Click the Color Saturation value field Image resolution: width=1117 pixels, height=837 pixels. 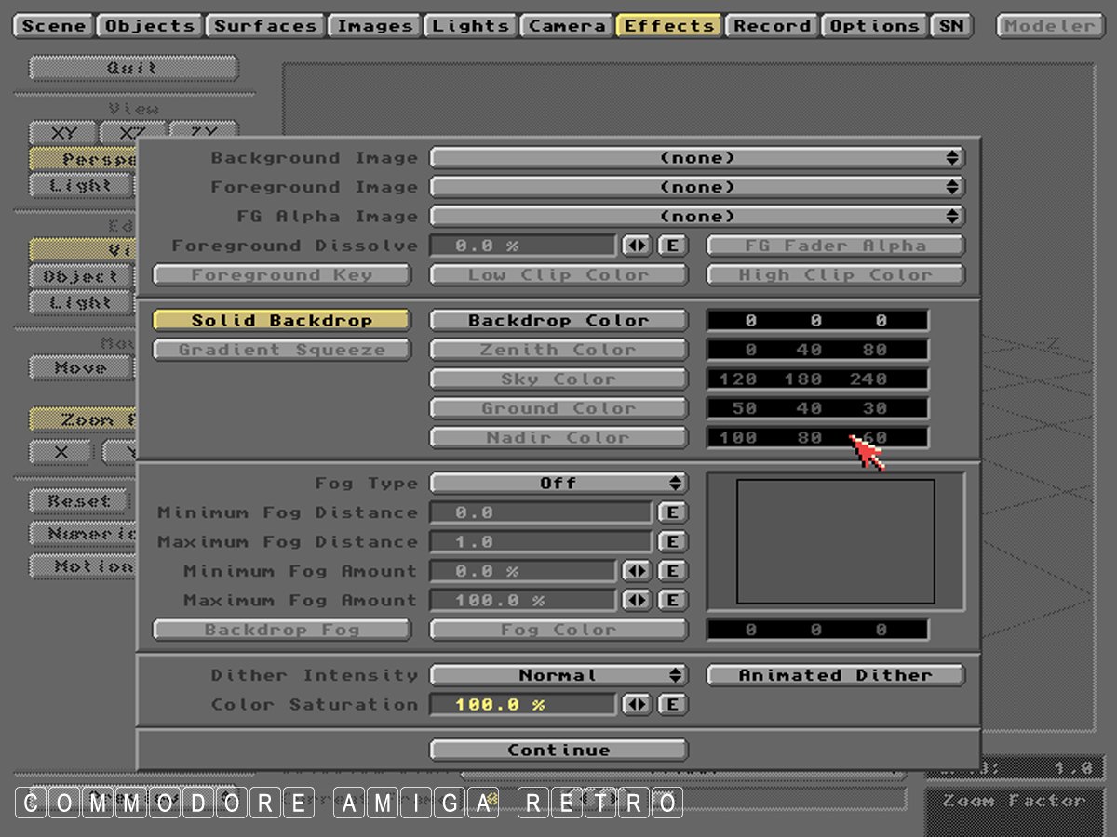coord(522,705)
